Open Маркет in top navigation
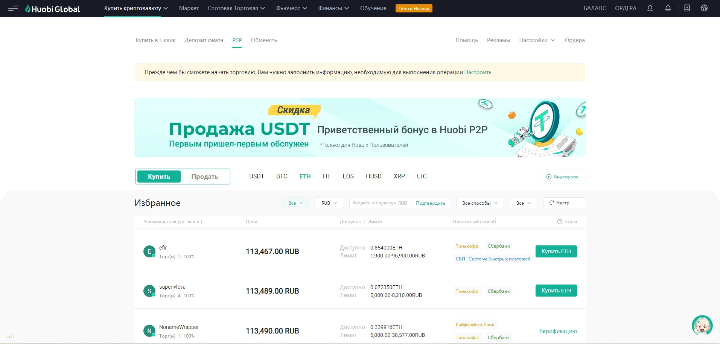The height and width of the screenshot is (344, 720). [x=189, y=8]
